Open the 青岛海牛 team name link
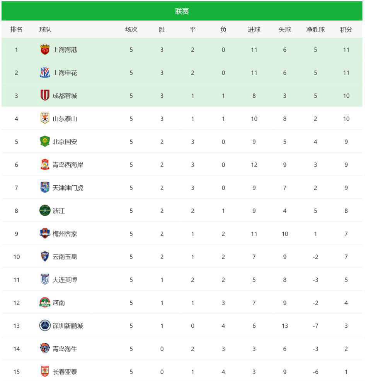 65,349
